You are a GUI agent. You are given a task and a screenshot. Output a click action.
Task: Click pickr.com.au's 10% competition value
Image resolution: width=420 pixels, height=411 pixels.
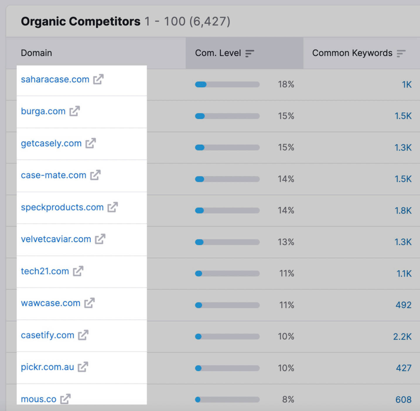286,368
